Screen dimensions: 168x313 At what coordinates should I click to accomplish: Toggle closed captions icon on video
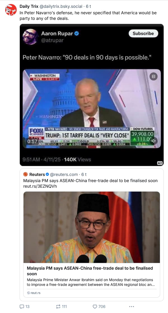(x=153, y=76)
